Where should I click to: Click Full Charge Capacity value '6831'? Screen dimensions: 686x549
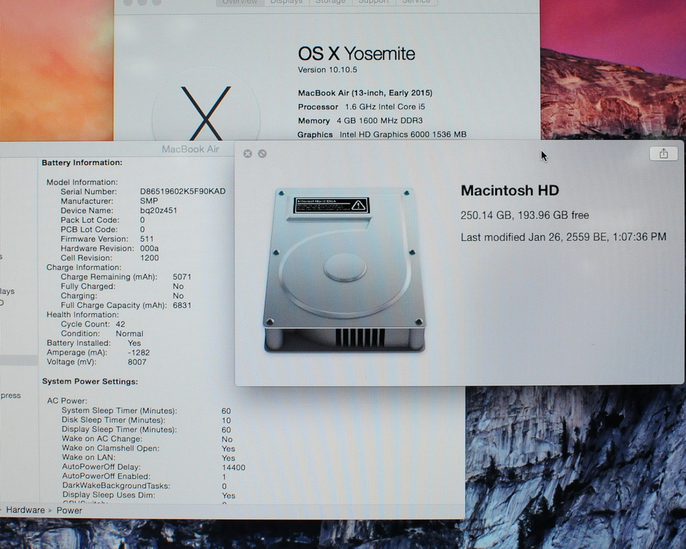182,305
